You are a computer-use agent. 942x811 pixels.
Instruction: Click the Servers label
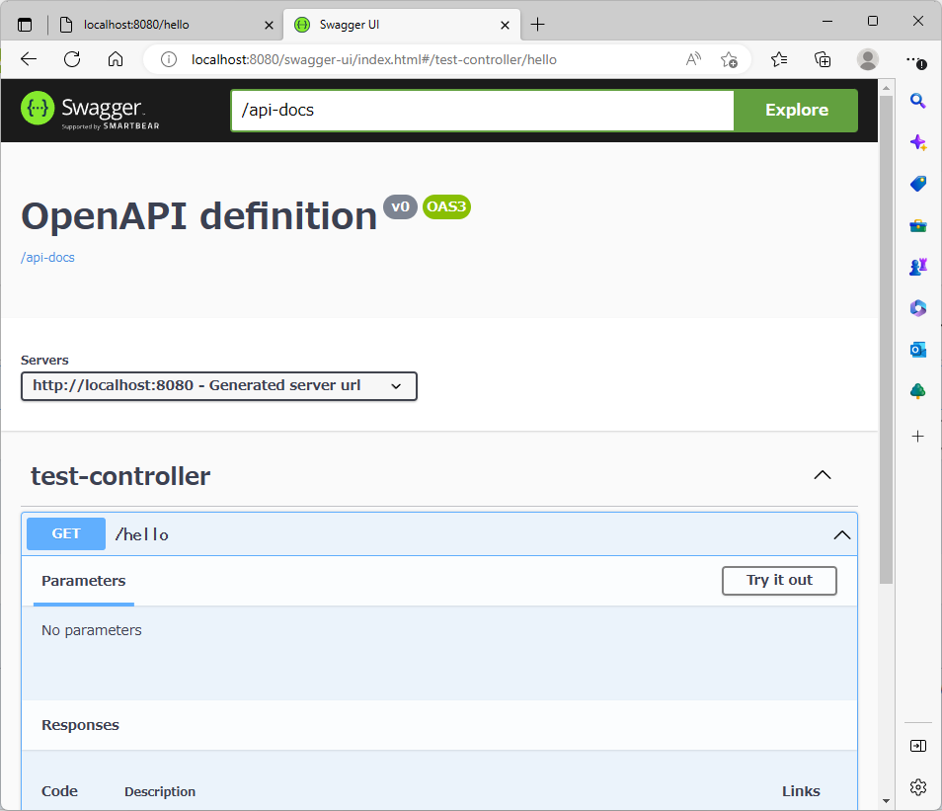pyautogui.click(x=44, y=361)
